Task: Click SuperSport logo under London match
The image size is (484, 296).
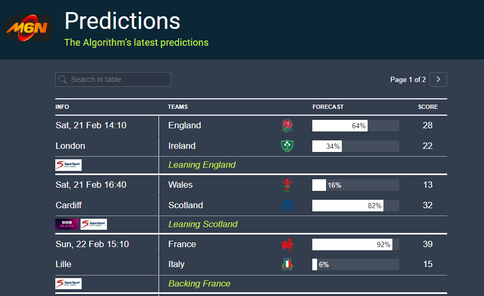Action: [x=68, y=165]
